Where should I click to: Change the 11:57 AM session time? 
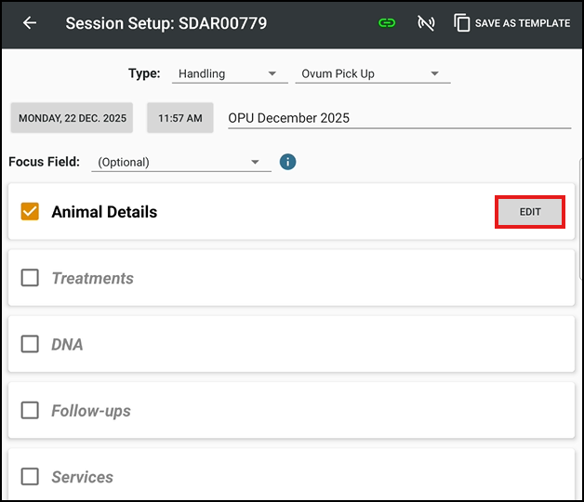pyautogui.click(x=180, y=118)
